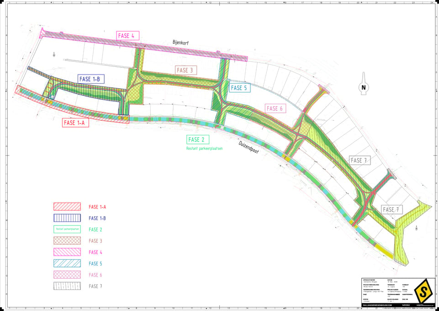Click the FASE 1-A text in the legend
Image resolution: width=439 pixels, height=311 pixels.
click(97, 207)
